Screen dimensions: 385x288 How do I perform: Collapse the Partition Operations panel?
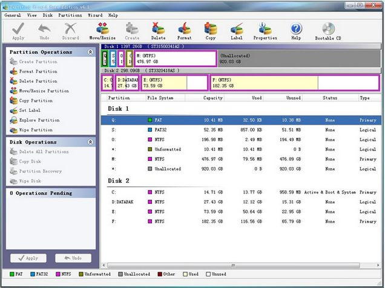(x=90, y=52)
